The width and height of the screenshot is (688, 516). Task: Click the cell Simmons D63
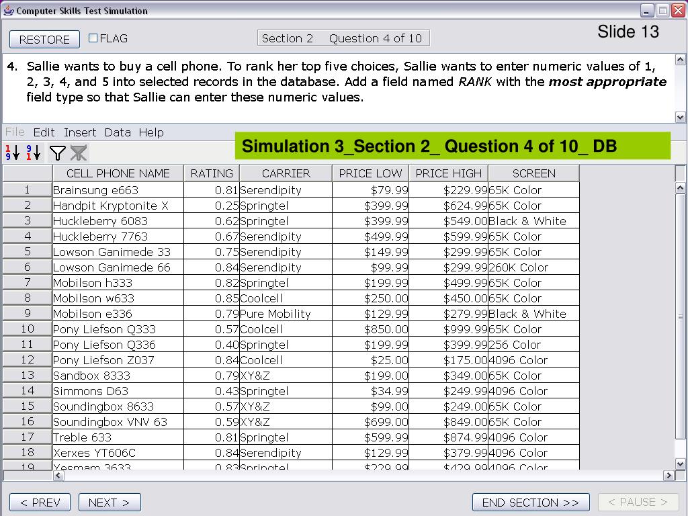[118, 390]
